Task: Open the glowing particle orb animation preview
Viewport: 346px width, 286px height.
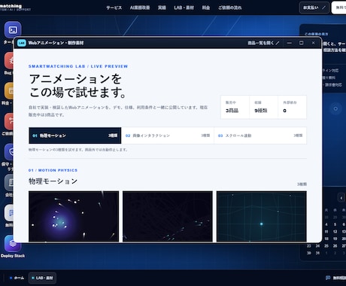Action: point(74,216)
